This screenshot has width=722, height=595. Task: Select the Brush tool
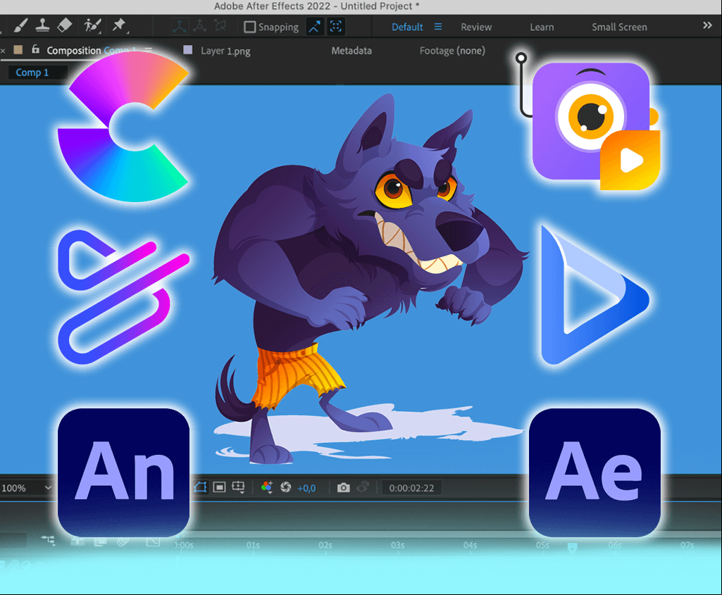coord(20,26)
